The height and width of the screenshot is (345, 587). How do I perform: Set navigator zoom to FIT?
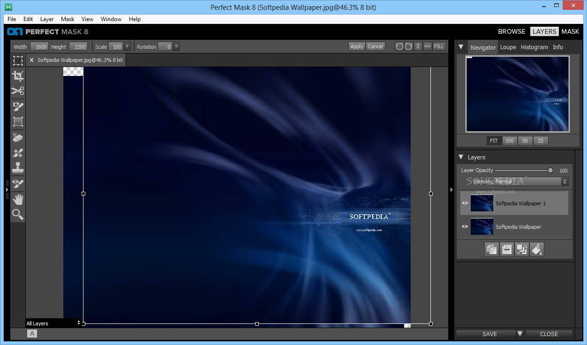click(494, 141)
